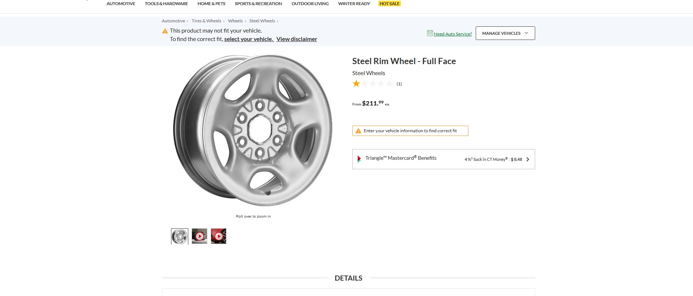Select the steel wheel image thumbnail

179,236
